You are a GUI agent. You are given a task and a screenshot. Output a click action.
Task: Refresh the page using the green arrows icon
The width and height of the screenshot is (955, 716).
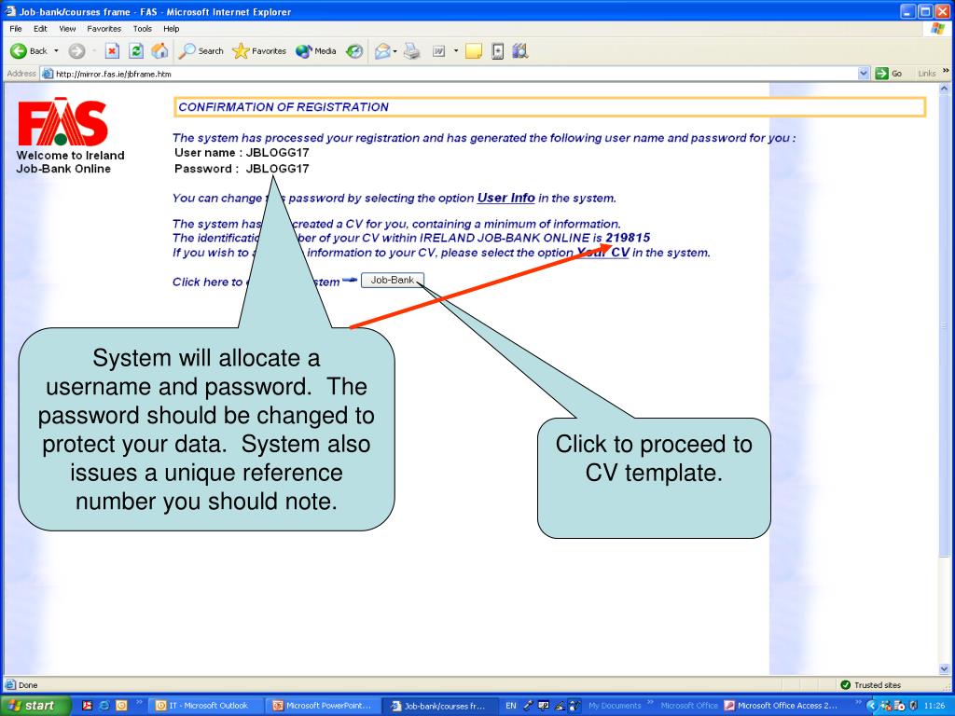click(136, 51)
